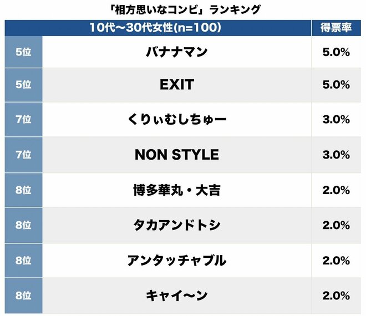Click the 5位 rank cell beside バナナマン
Screen dimensions: 366x316
click(x=23, y=52)
